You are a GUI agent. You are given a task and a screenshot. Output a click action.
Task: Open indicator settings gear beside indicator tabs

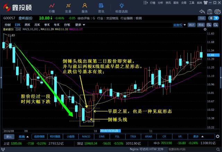point(217,136)
